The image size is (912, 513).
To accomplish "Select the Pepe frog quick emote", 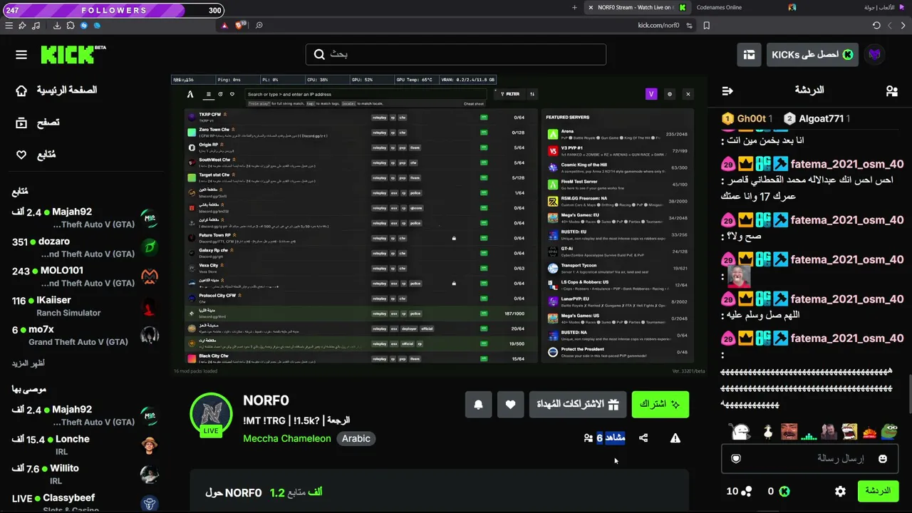I will click(x=888, y=432).
